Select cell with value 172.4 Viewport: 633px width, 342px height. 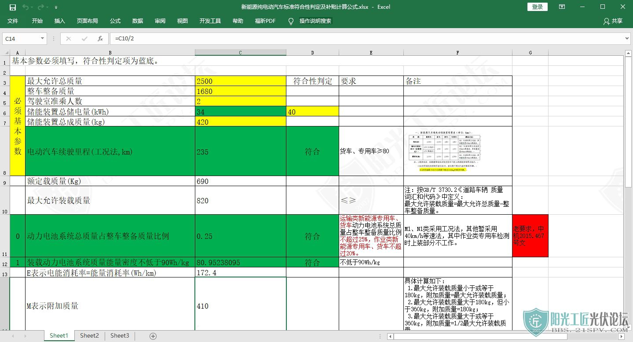coord(240,272)
